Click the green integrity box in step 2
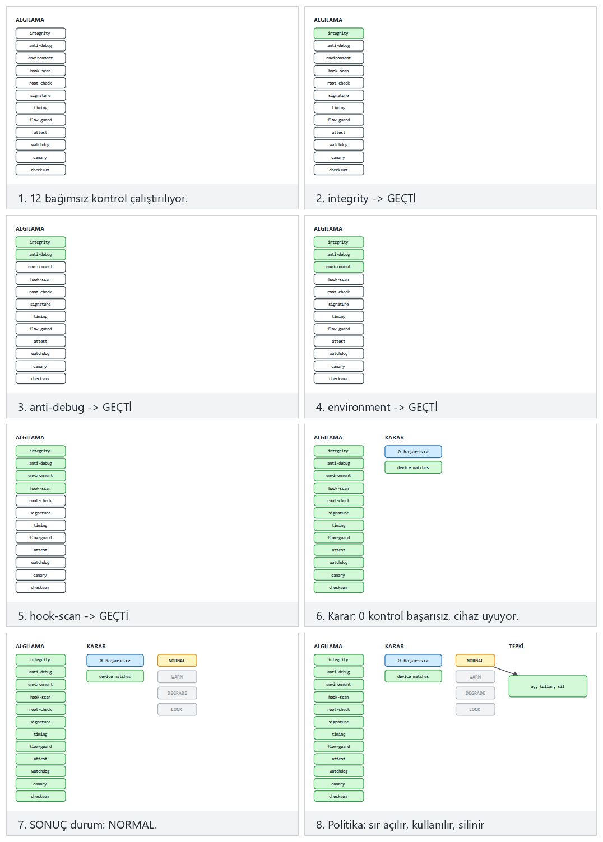This screenshot has width=603, height=842. point(338,34)
